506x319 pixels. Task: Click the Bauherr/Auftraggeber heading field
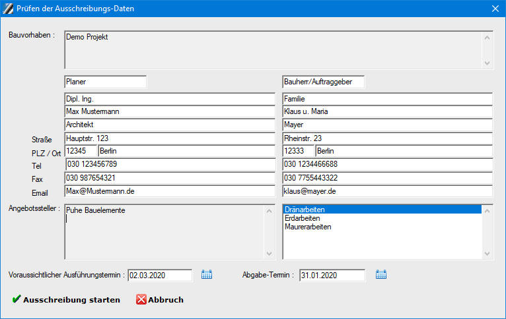pyautogui.click(x=323, y=82)
